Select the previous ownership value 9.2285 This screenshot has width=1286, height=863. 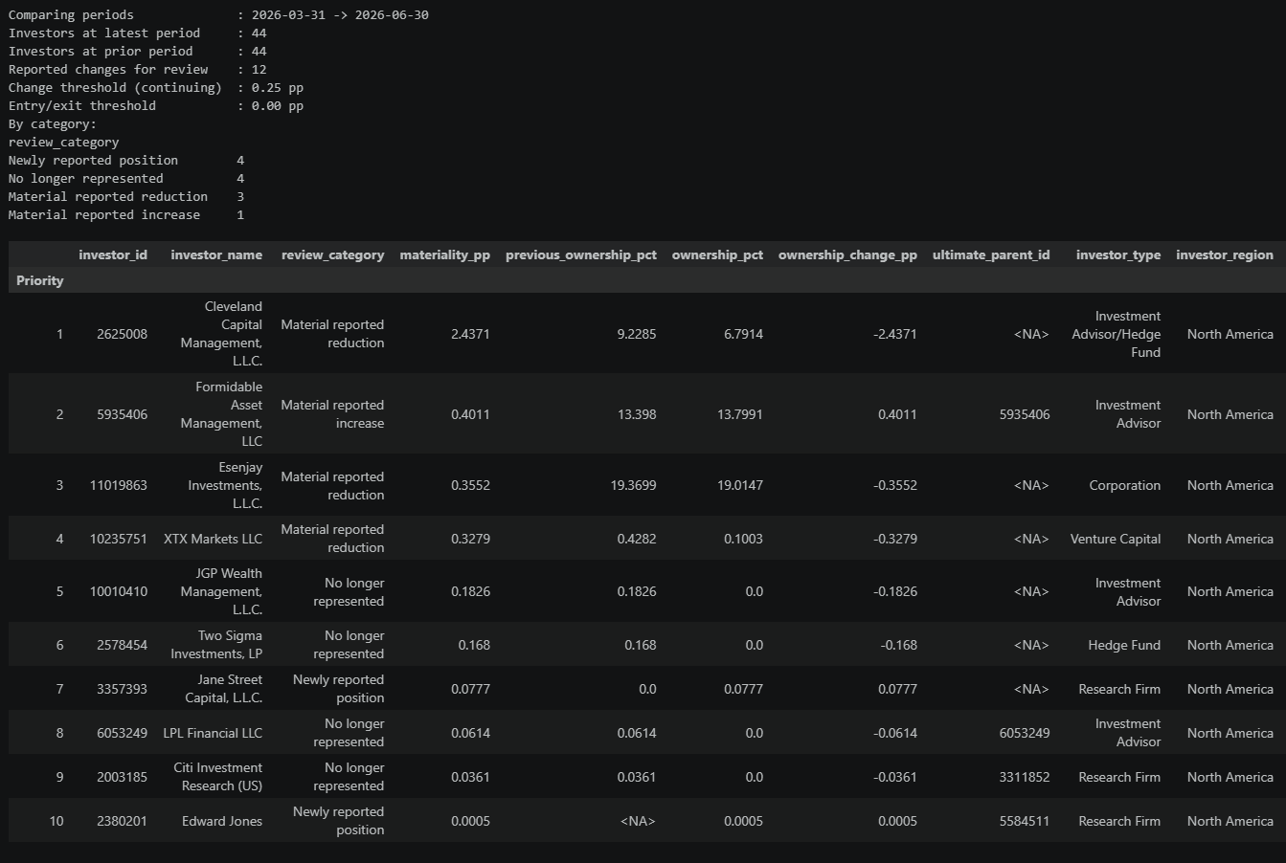pos(635,334)
